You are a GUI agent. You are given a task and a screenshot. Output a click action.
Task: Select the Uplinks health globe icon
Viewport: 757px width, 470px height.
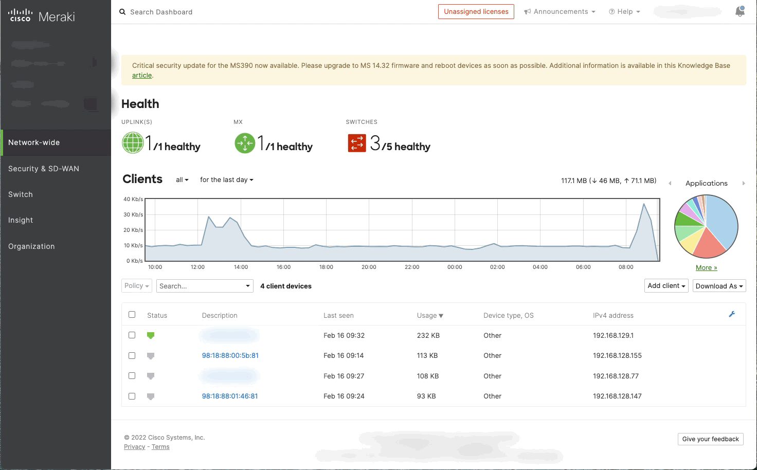[133, 142]
